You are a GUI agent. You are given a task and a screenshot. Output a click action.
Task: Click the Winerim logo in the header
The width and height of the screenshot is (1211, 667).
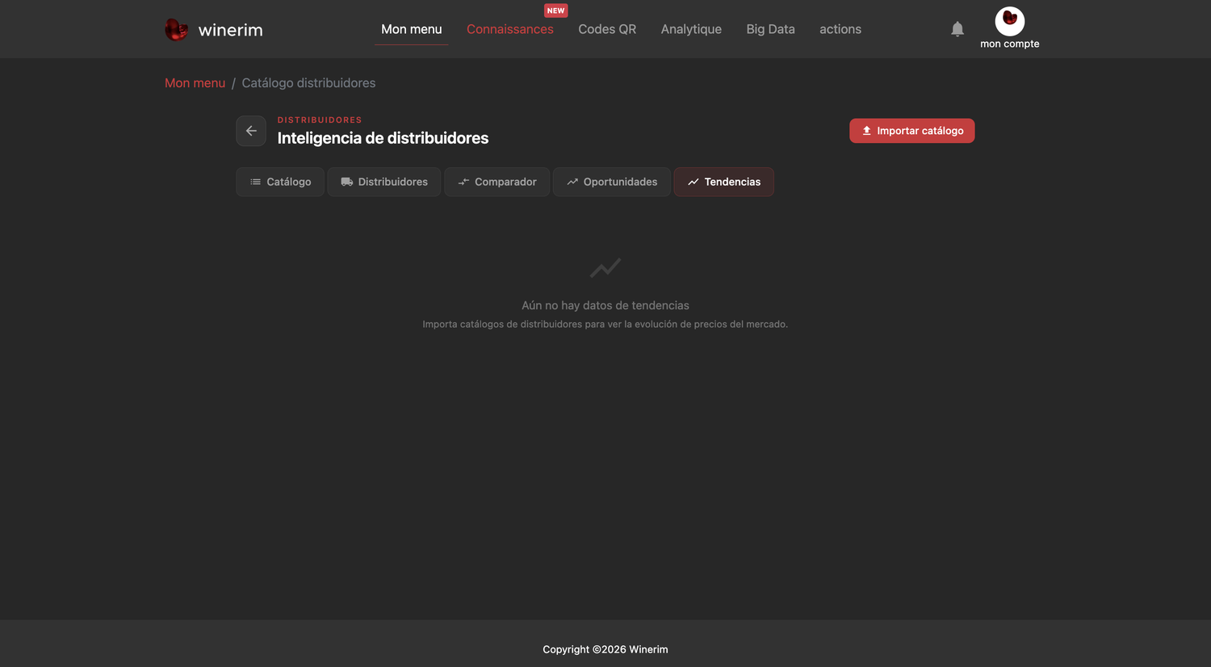[x=214, y=30]
